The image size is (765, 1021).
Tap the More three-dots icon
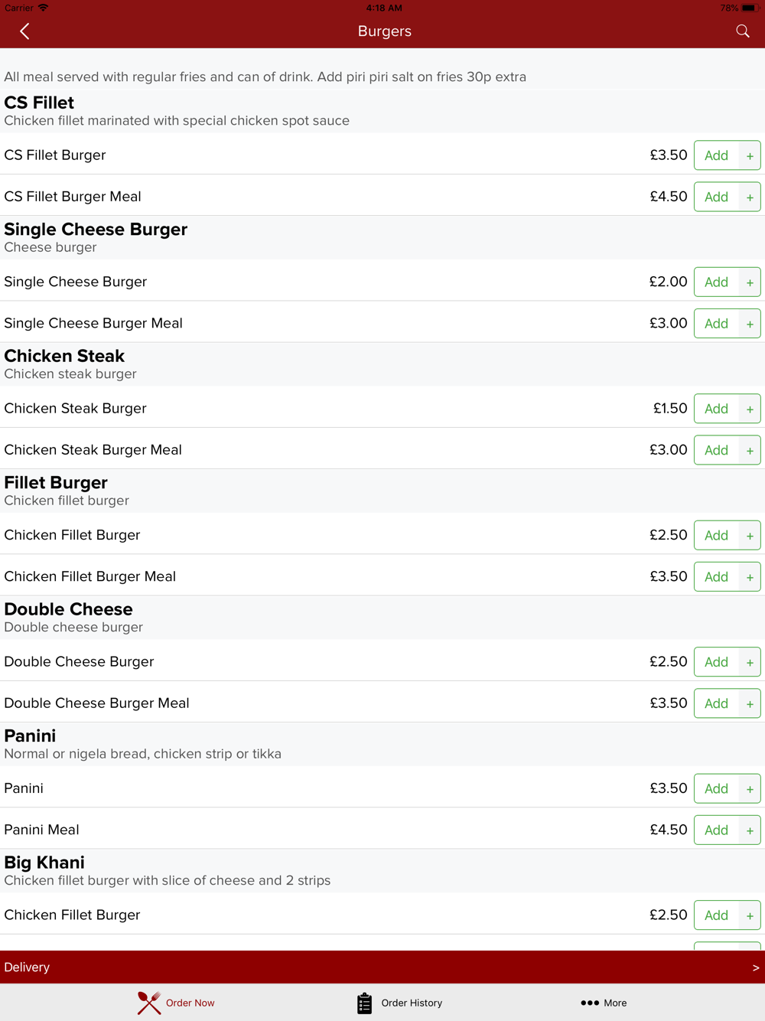coord(590,1003)
